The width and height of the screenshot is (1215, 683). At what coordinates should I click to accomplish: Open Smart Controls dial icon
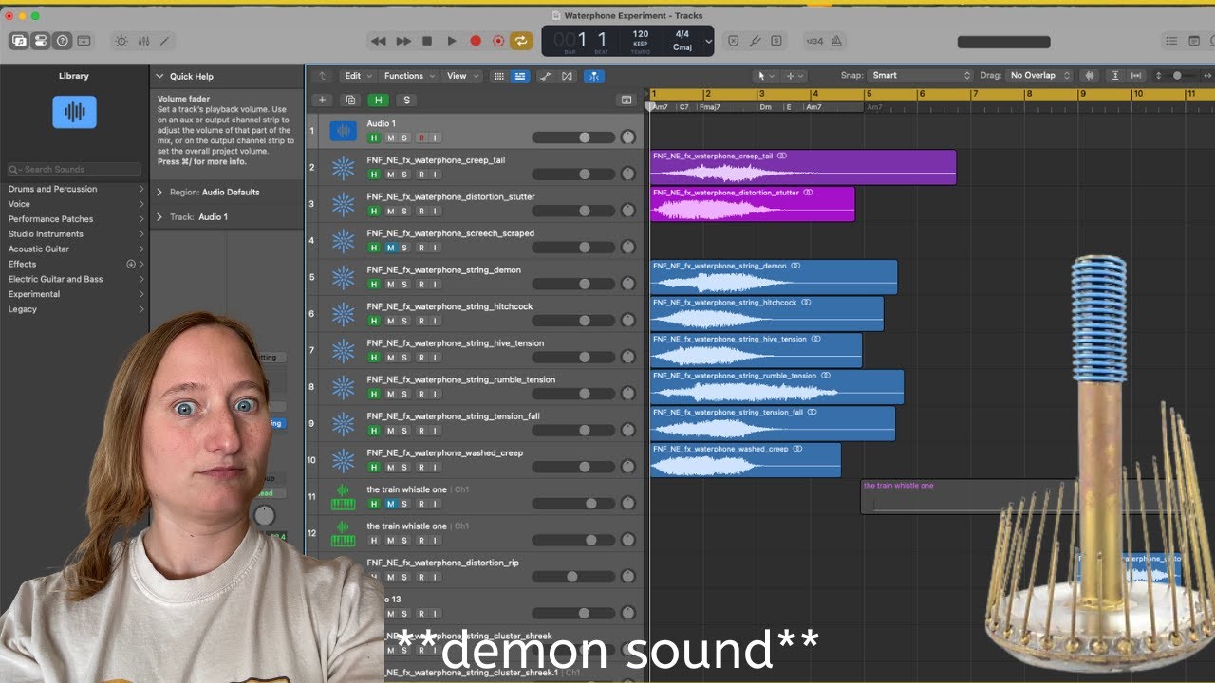point(121,41)
